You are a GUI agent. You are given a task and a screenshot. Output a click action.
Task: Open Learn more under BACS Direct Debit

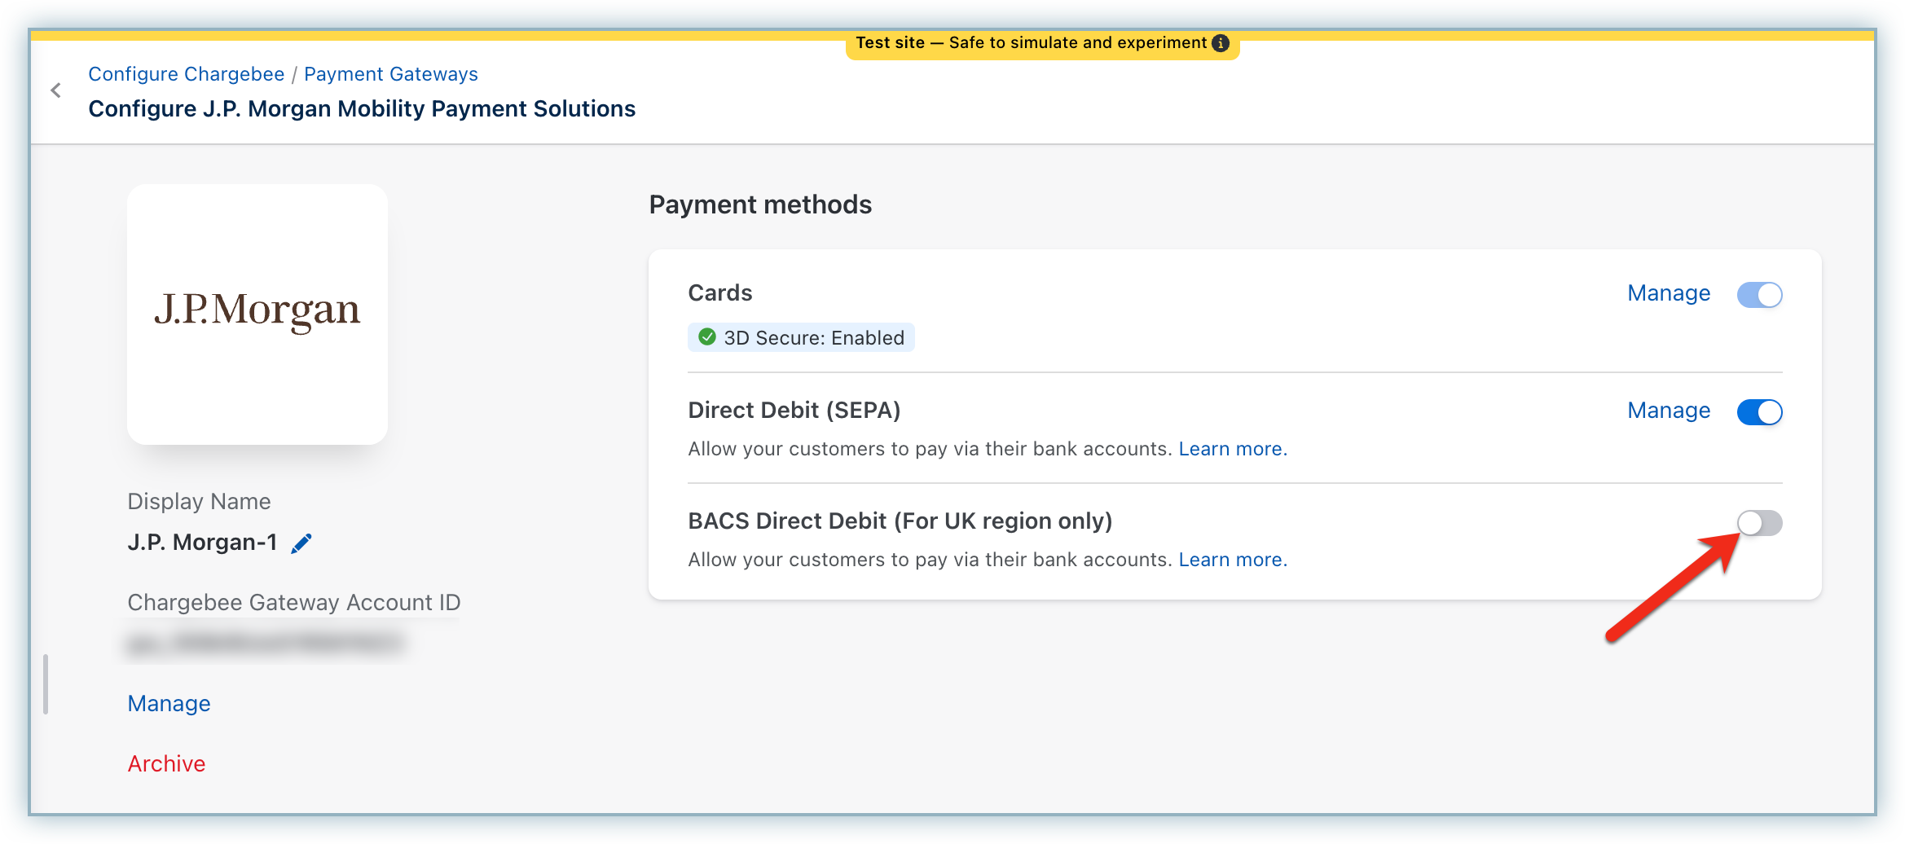click(1232, 560)
